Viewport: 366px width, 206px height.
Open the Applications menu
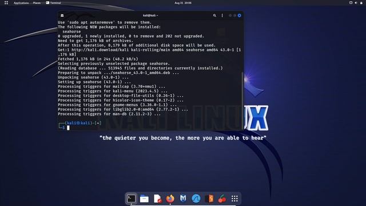(21, 3)
